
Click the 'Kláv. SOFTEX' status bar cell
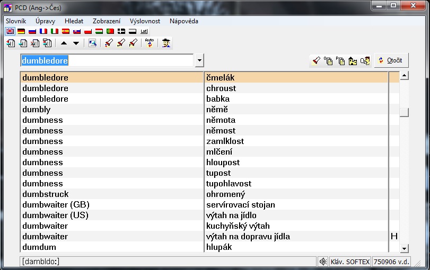(x=350, y=262)
